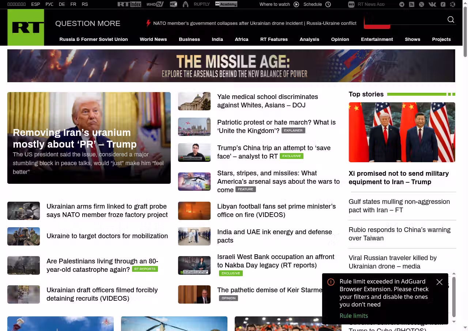Close the AdGuard rule limit notification
Screen dimensions: 468x331
coord(439,282)
